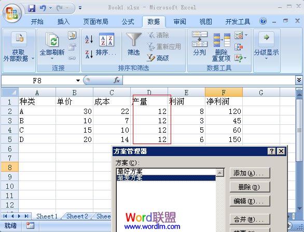
Task: Switch to the 视图 tab
Action: 206,21
